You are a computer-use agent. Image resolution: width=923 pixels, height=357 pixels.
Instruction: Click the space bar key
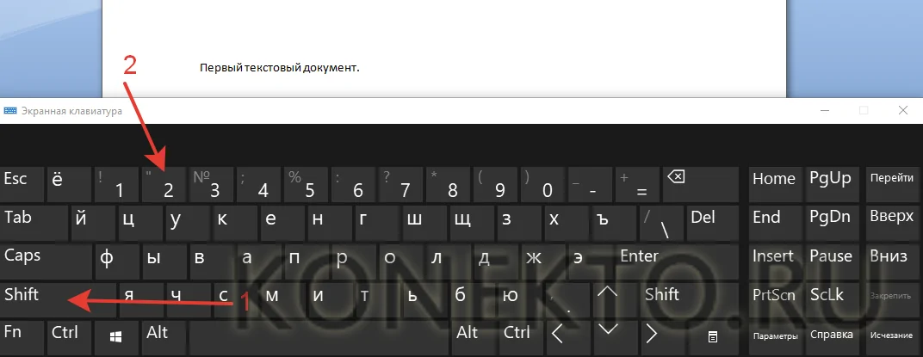(319, 337)
